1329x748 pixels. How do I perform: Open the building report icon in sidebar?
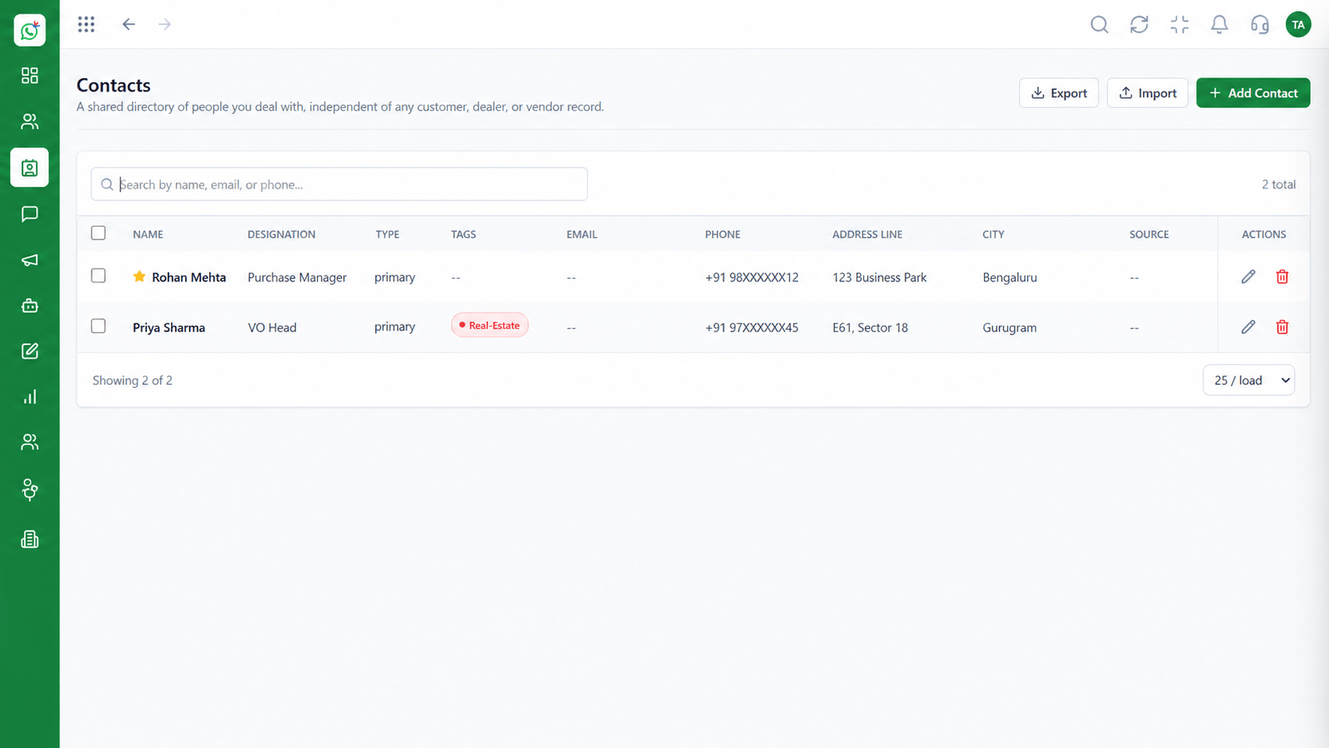(29, 539)
